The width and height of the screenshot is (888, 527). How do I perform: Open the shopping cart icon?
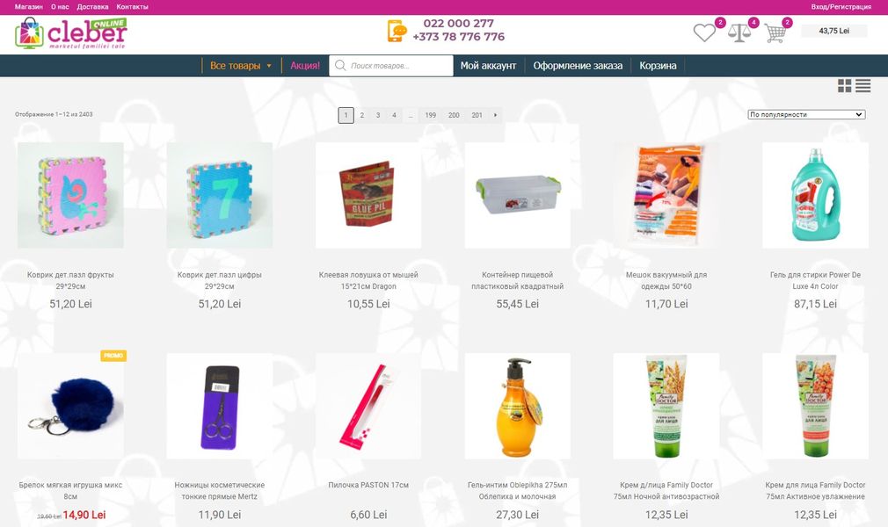pyautogui.click(x=775, y=33)
